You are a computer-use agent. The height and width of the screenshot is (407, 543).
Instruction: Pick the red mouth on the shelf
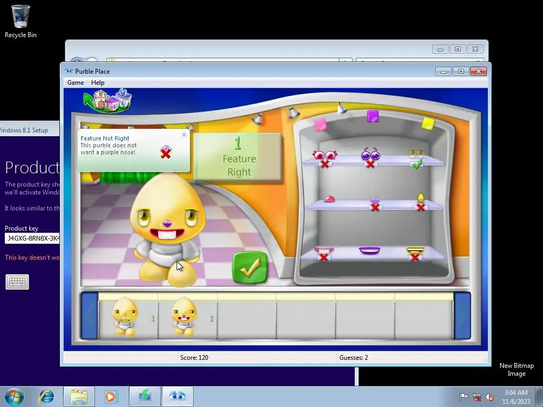tap(324, 251)
